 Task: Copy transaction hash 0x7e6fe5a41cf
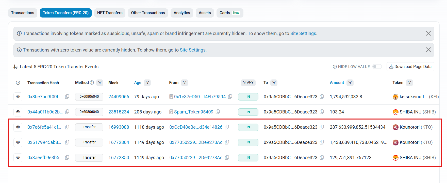coord(67,127)
